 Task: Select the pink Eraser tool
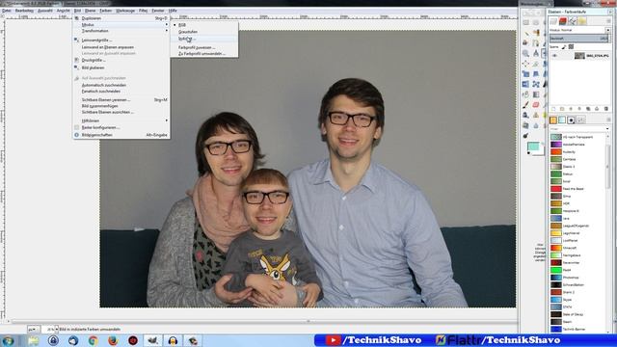[x=536, y=105]
